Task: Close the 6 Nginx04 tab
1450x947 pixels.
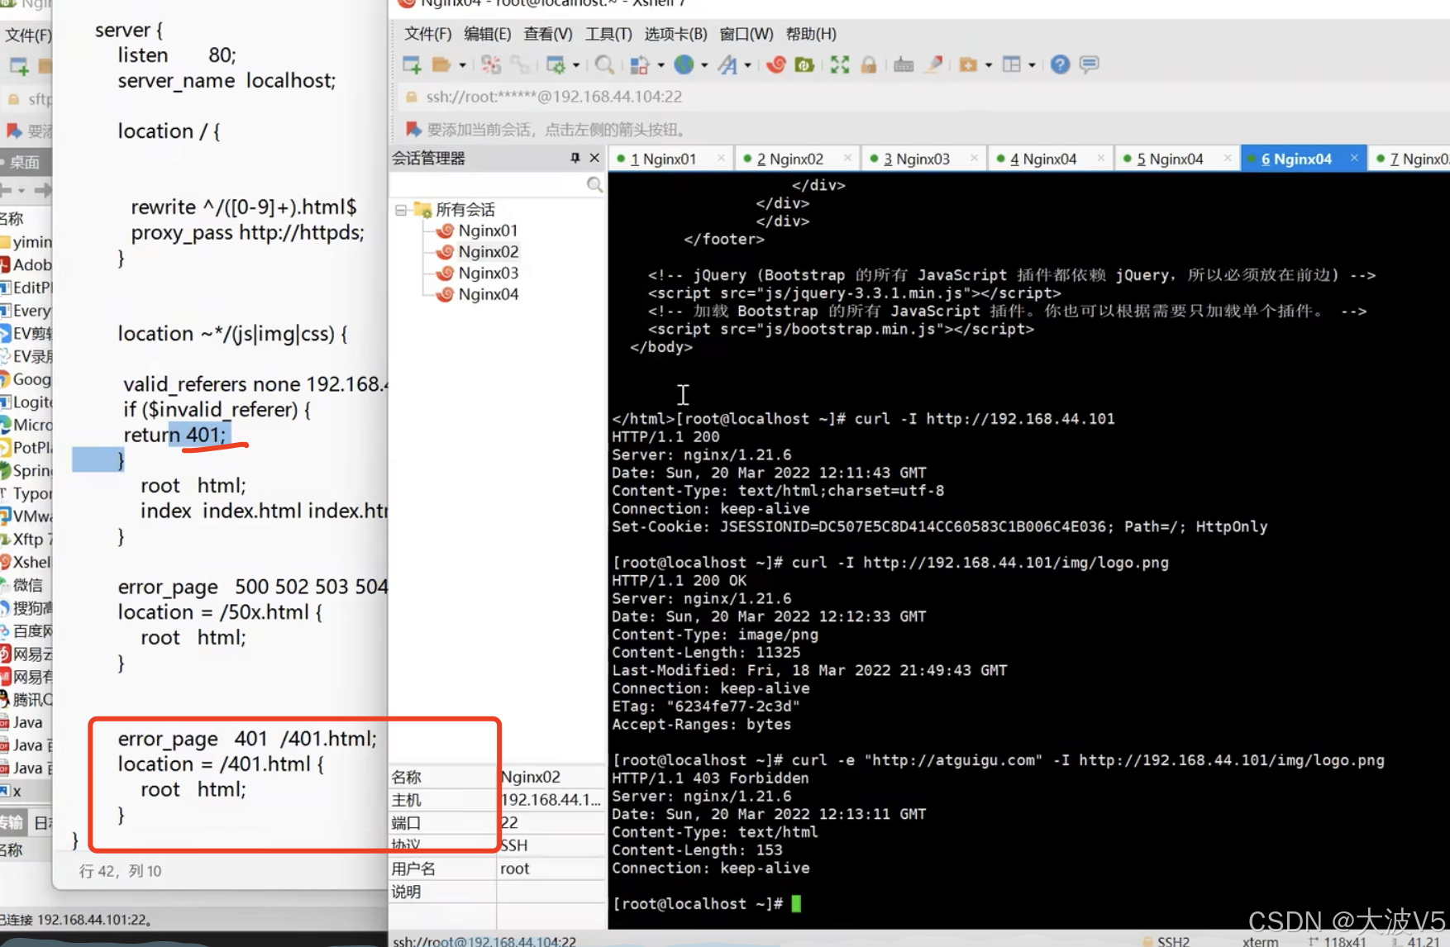Action: pos(1354,158)
